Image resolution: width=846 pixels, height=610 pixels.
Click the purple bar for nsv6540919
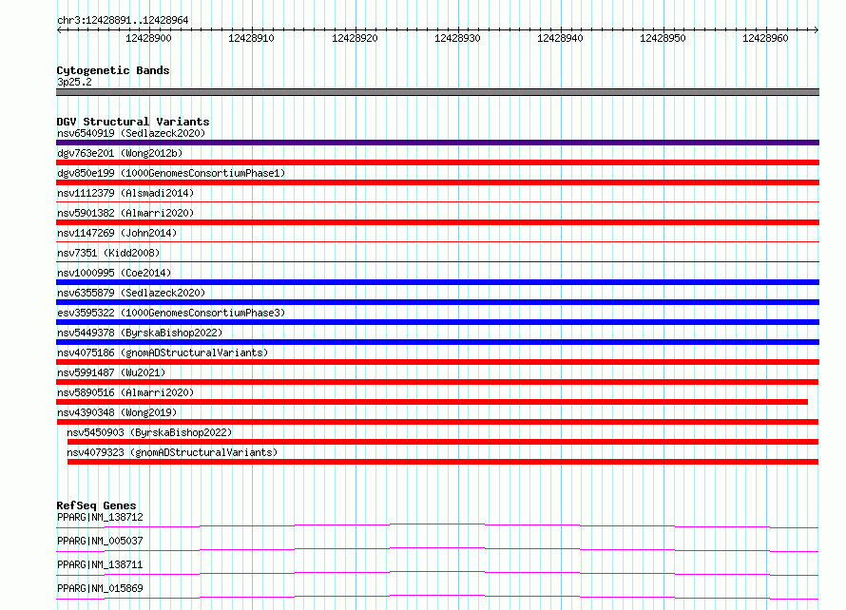click(437, 143)
